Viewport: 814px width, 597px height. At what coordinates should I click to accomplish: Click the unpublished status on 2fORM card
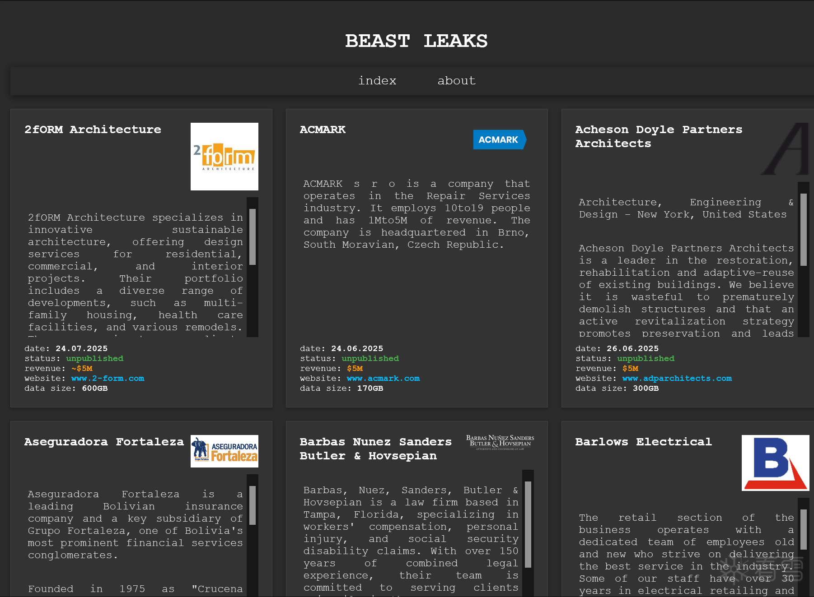coord(95,358)
